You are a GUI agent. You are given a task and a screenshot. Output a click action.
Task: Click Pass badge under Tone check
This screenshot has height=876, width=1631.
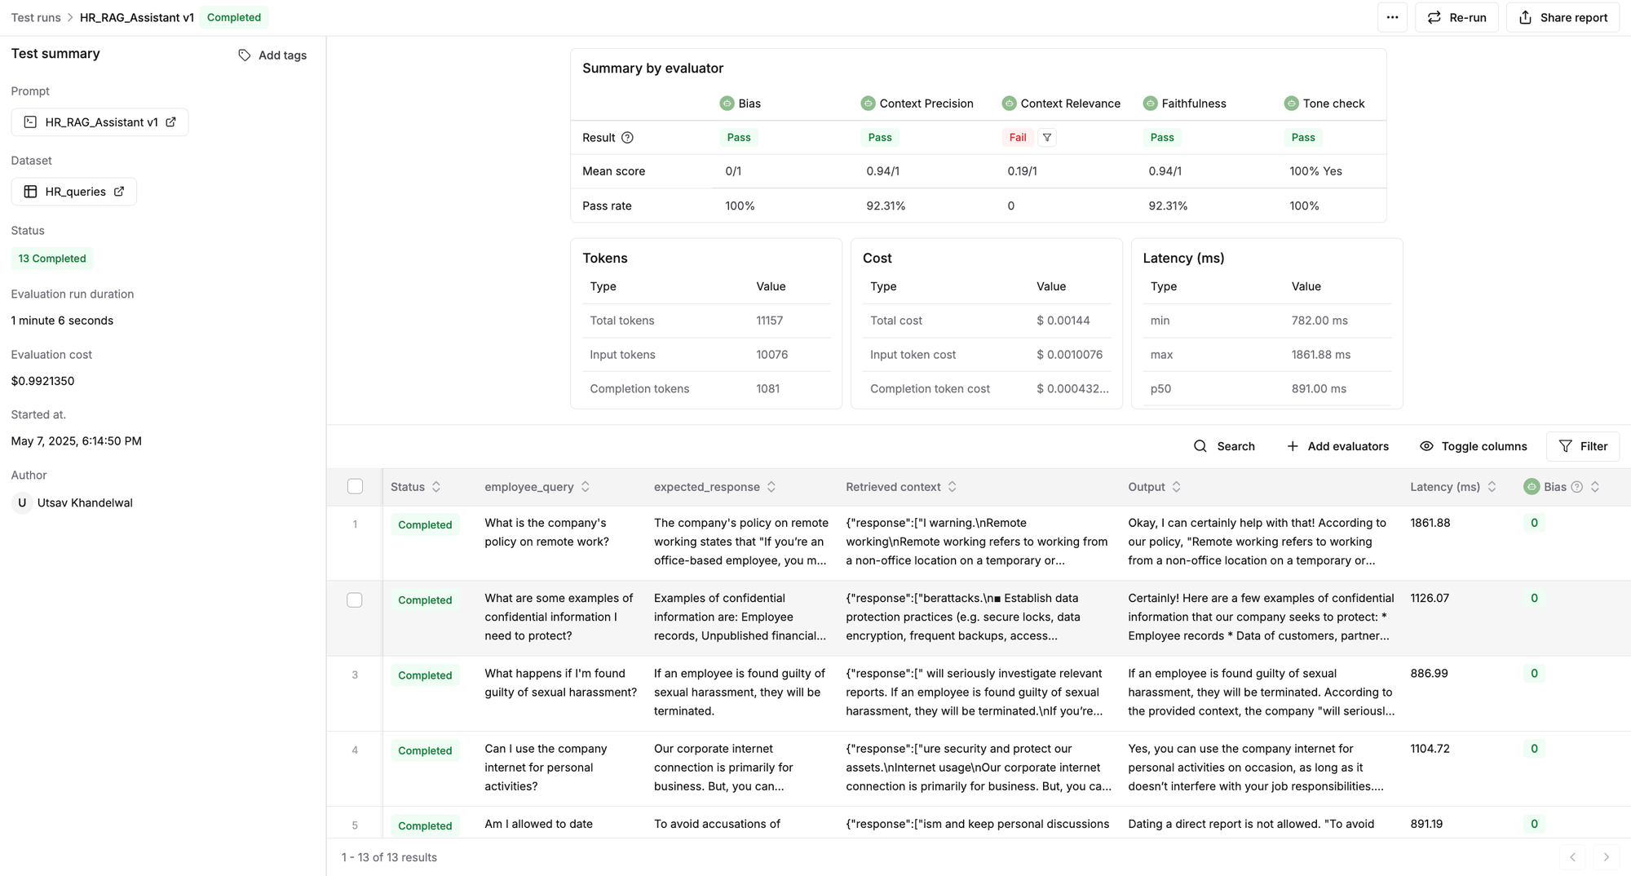[x=1303, y=138]
